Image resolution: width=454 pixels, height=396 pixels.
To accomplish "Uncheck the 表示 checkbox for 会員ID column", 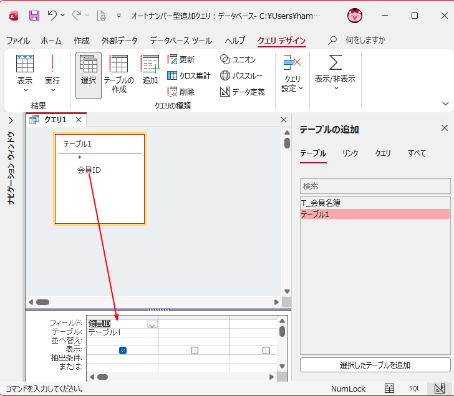I will pos(123,350).
